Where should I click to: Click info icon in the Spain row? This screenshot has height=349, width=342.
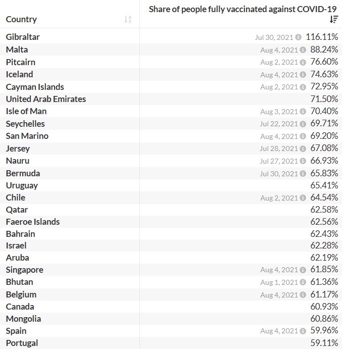(x=303, y=331)
